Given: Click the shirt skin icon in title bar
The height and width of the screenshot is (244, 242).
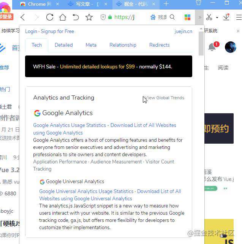Looking at the screenshot, I should 198,3.
